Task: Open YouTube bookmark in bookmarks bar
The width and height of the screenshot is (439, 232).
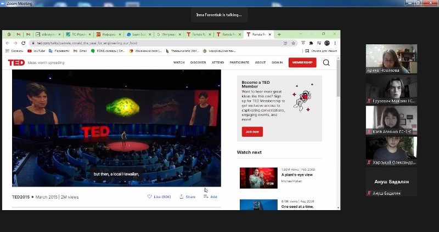Action: point(36,51)
